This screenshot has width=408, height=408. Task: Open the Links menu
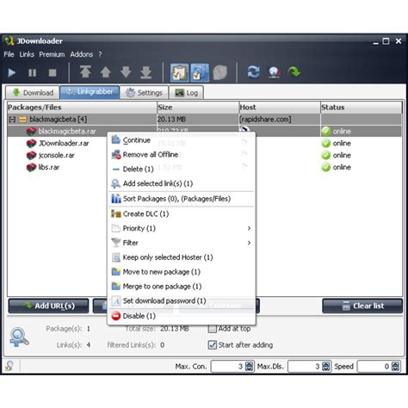pyautogui.click(x=27, y=54)
